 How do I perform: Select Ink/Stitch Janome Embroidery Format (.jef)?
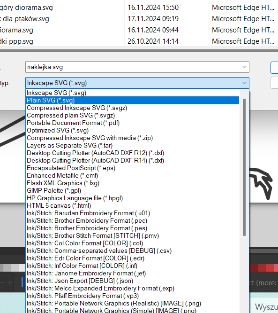click(132, 273)
